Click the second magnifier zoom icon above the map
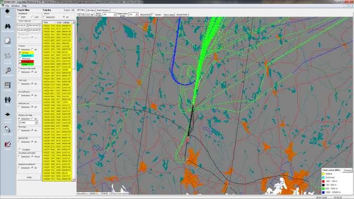This screenshot has width=354, height=199. [x=83, y=15]
